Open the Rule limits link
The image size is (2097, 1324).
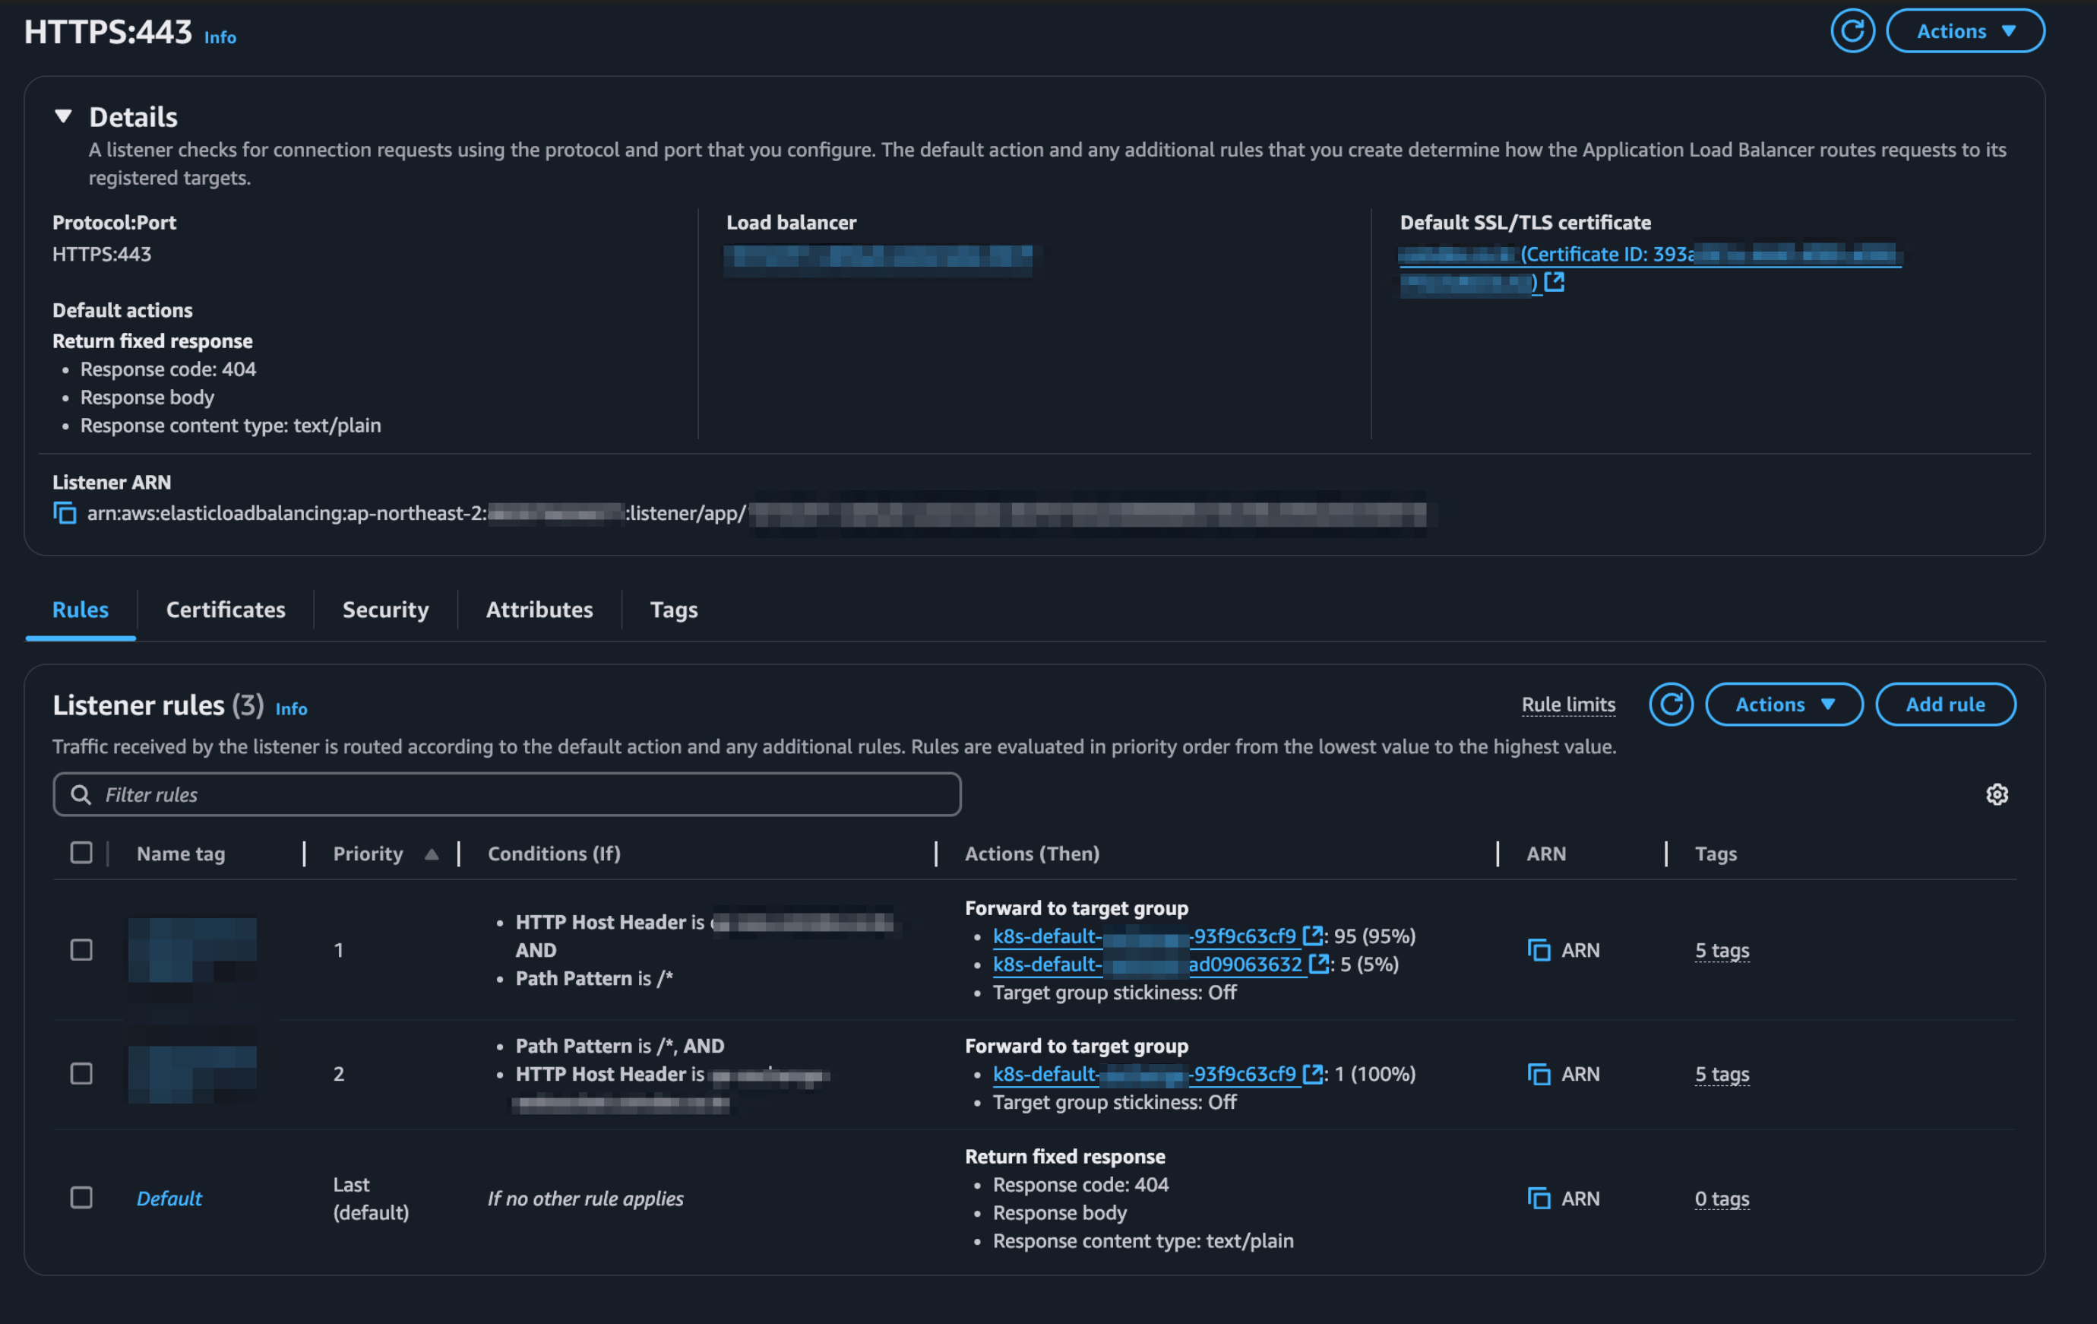(x=1567, y=704)
